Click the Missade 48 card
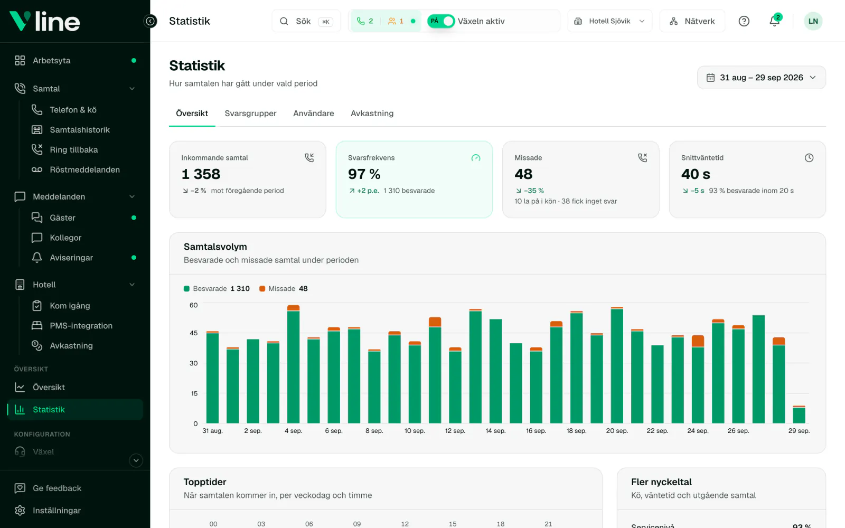The image size is (845, 528). 580,180
